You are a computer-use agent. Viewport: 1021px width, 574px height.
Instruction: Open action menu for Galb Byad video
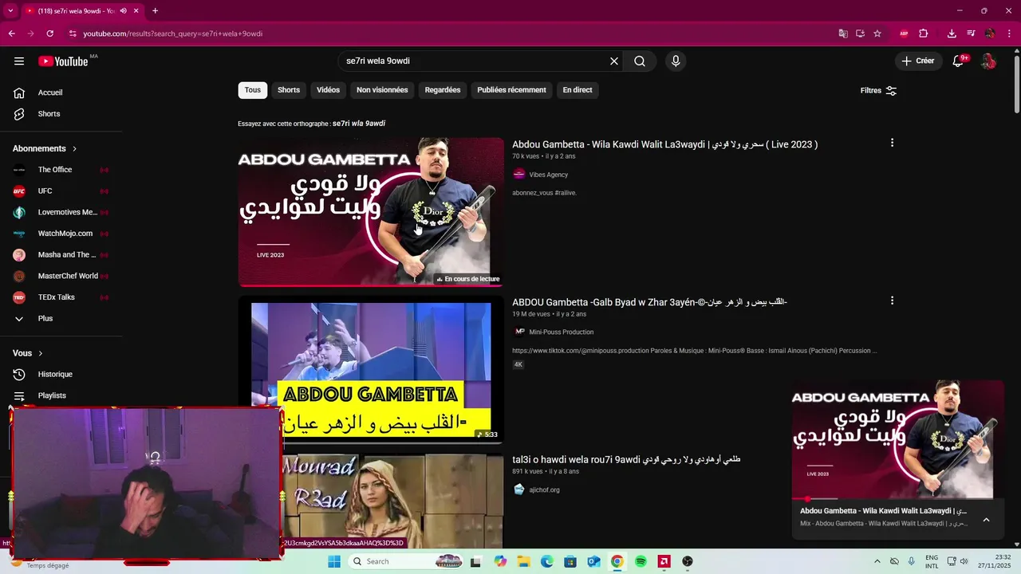pyautogui.click(x=892, y=301)
